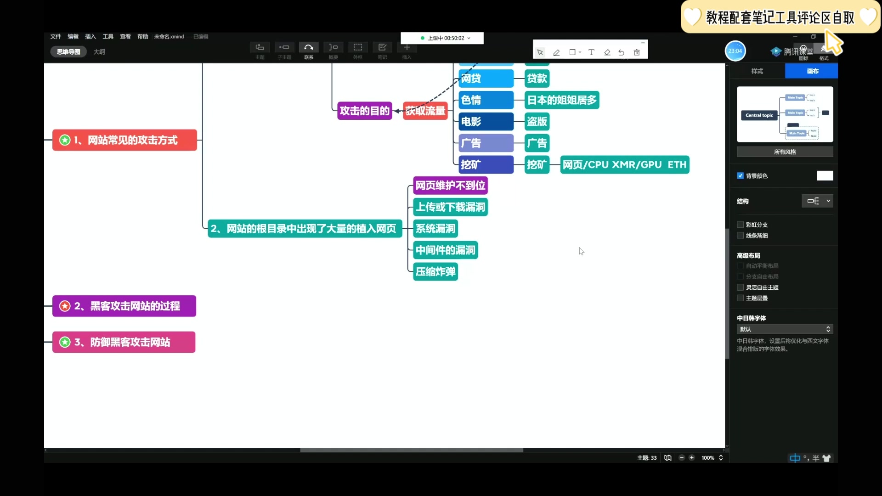
Task: Switch to the 画布 tab
Action: click(x=812, y=71)
